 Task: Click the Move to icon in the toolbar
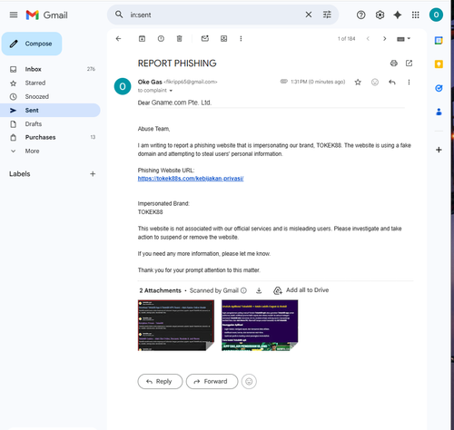[x=223, y=39]
